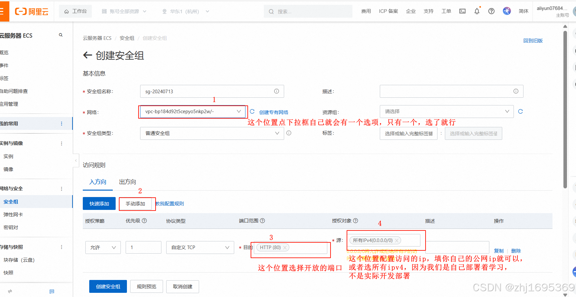The image size is (576, 297).
Task: Switch language via 简体
Action: [x=523, y=11]
